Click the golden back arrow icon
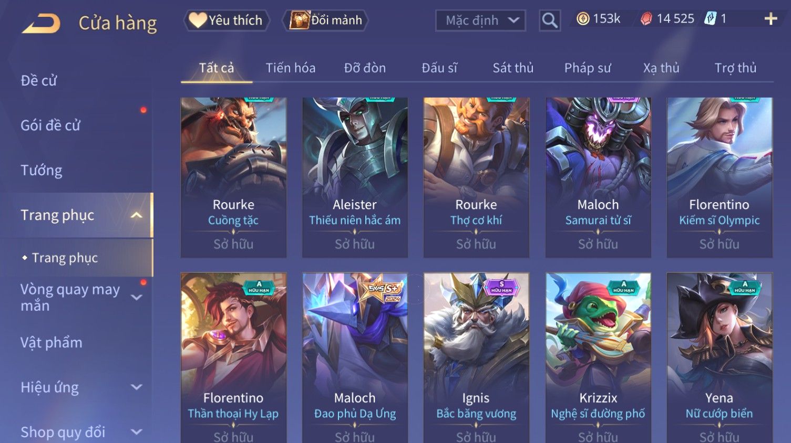This screenshot has height=443, width=791. click(x=41, y=24)
